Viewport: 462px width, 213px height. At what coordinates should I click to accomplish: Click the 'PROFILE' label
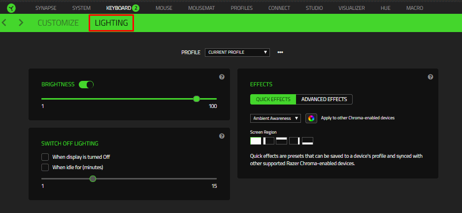[191, 53]
